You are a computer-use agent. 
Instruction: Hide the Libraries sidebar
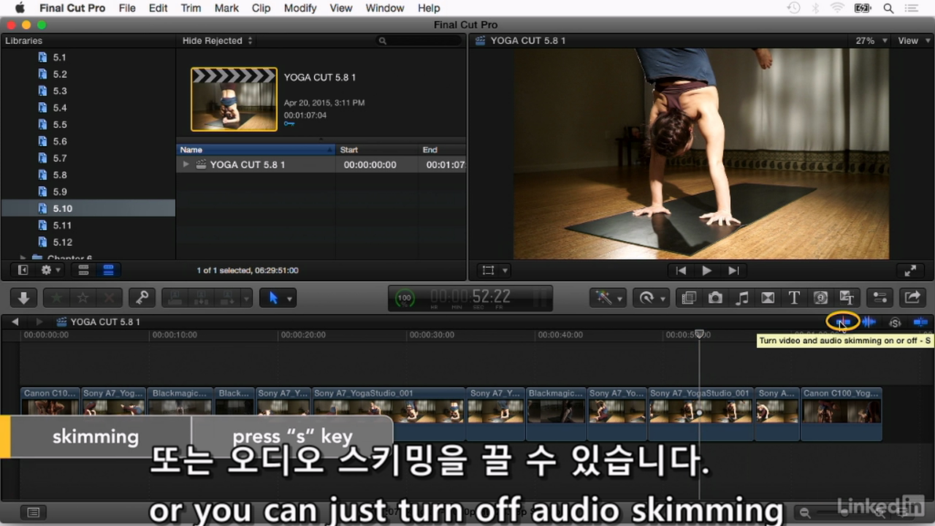click(23, 270)
